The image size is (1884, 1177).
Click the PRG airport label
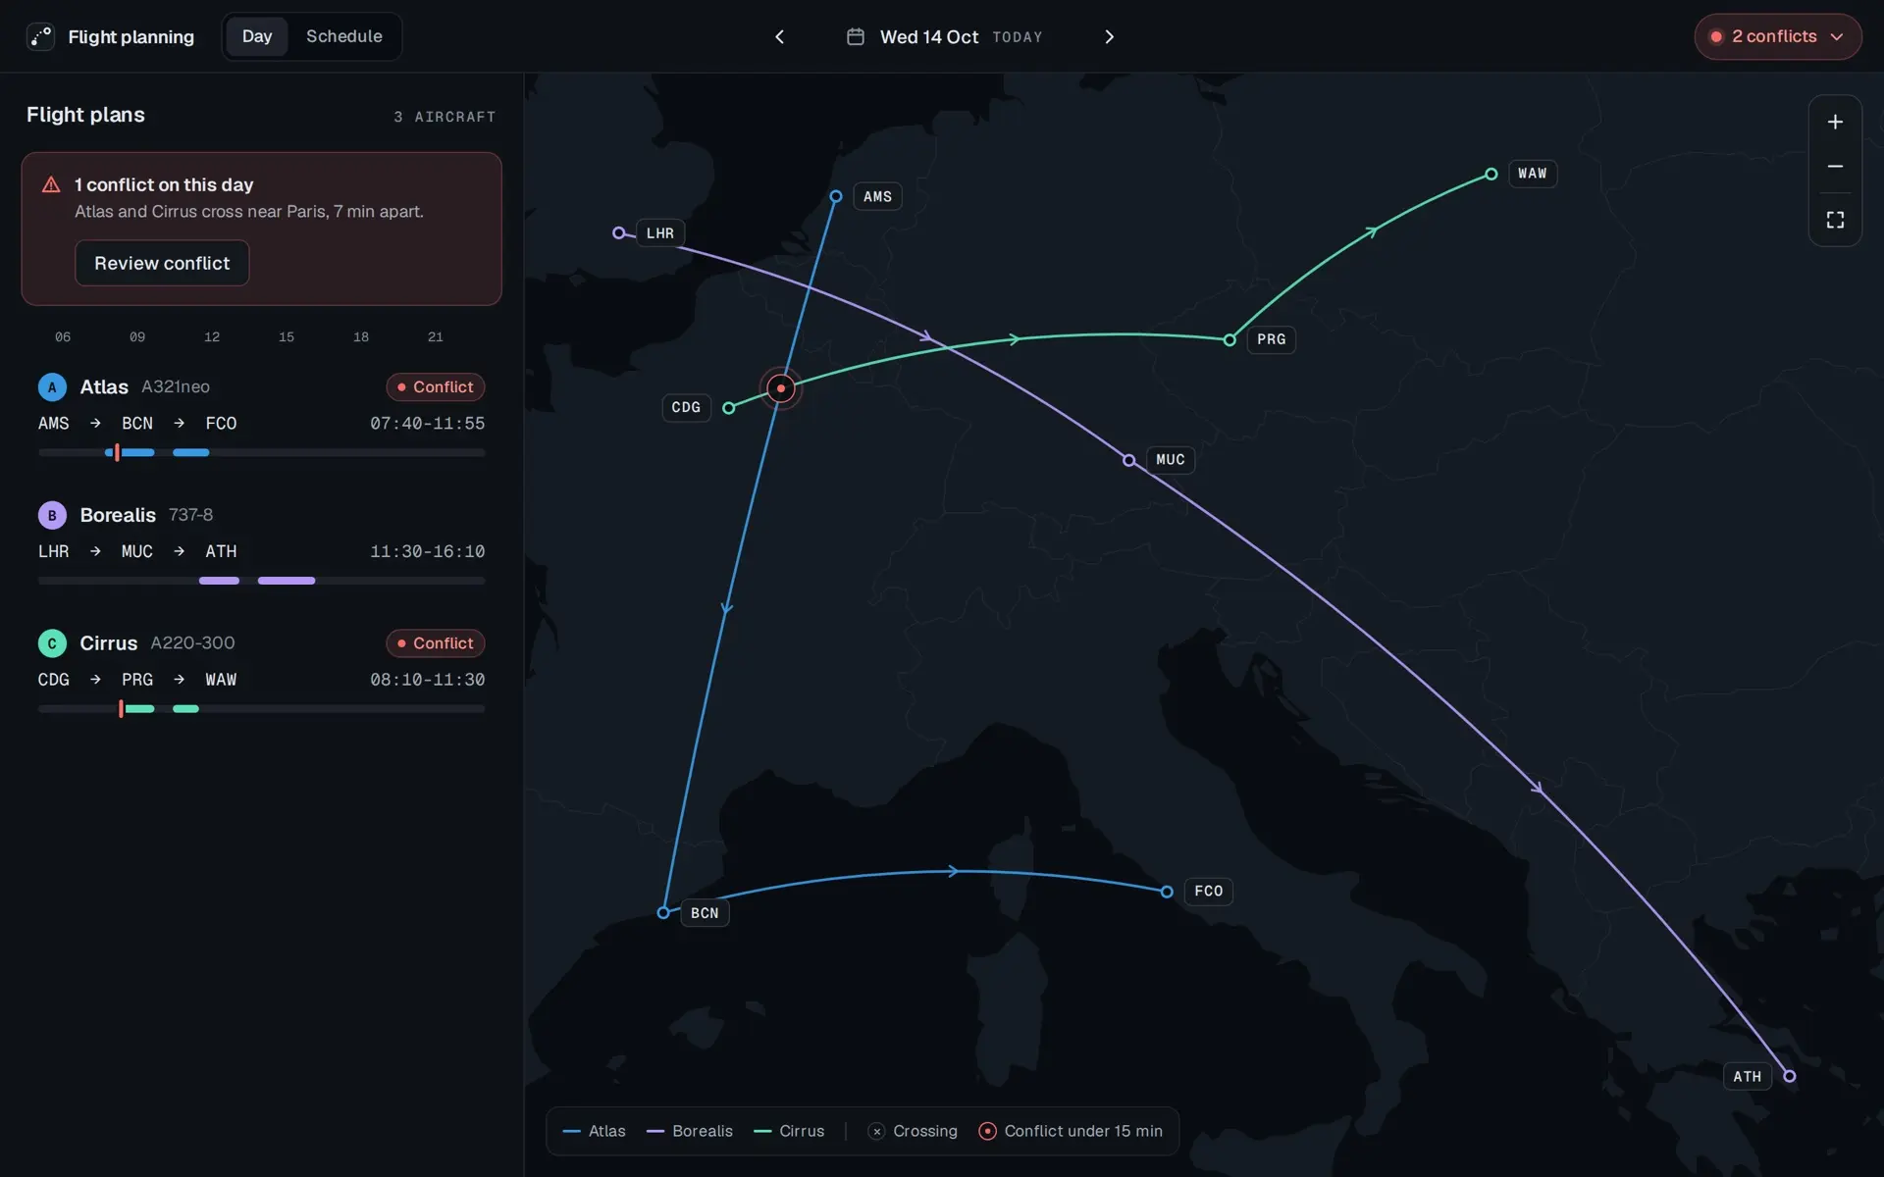tap(1272, 339)
